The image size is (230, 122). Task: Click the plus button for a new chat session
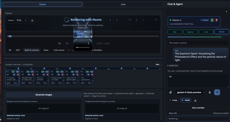pyautogui.click(x=227, y=11)
